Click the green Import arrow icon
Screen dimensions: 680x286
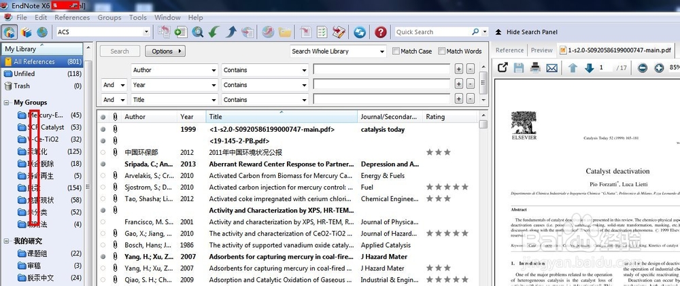214,32
